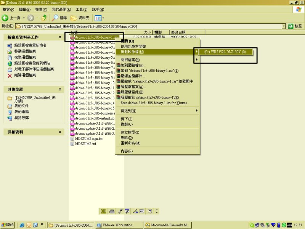Switch to VMware Workstation taskbar button
This screenshot has height=229, width=305.
click(x=119, y=225)
